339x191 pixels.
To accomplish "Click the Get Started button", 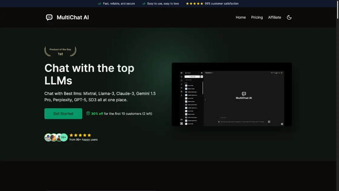I will coord(63,113).
